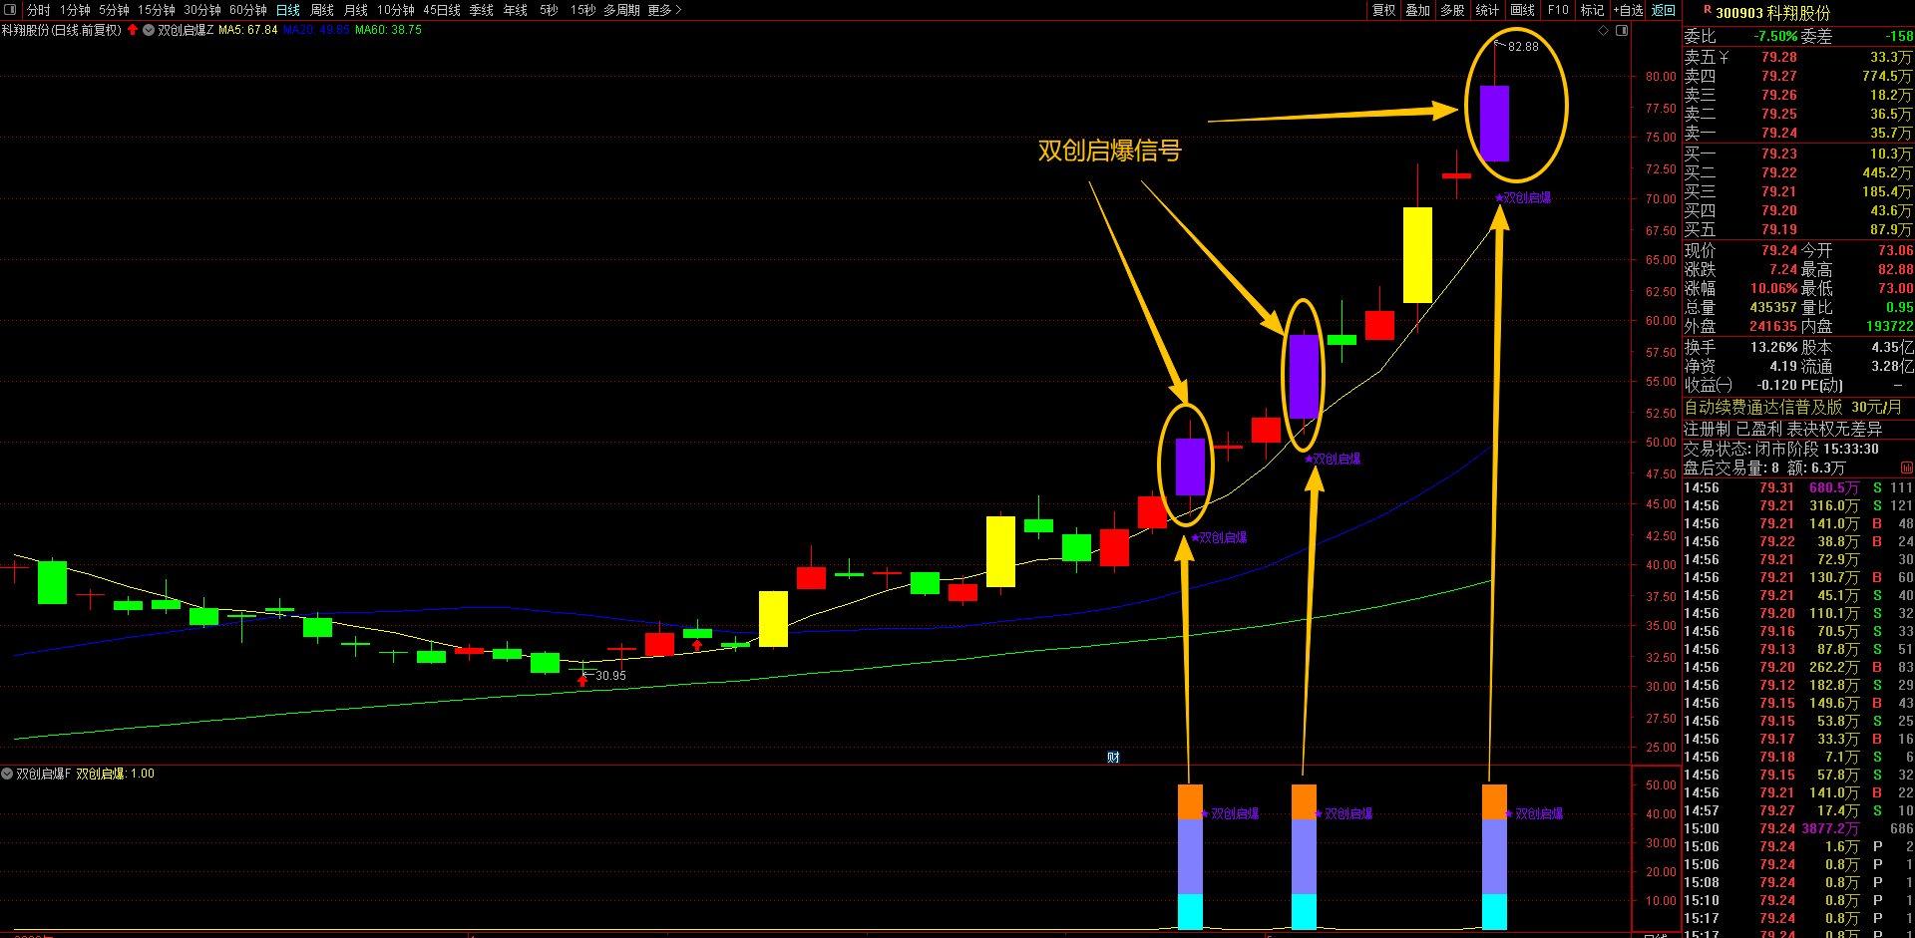
Task: Open the 双创启爆Z indicator dropdown circle
Action: 149,30
